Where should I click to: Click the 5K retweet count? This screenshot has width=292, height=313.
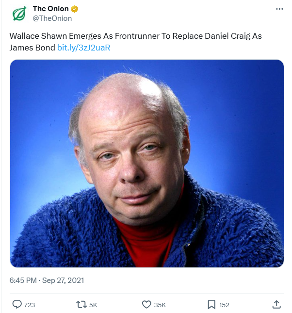tap(94, 305)
